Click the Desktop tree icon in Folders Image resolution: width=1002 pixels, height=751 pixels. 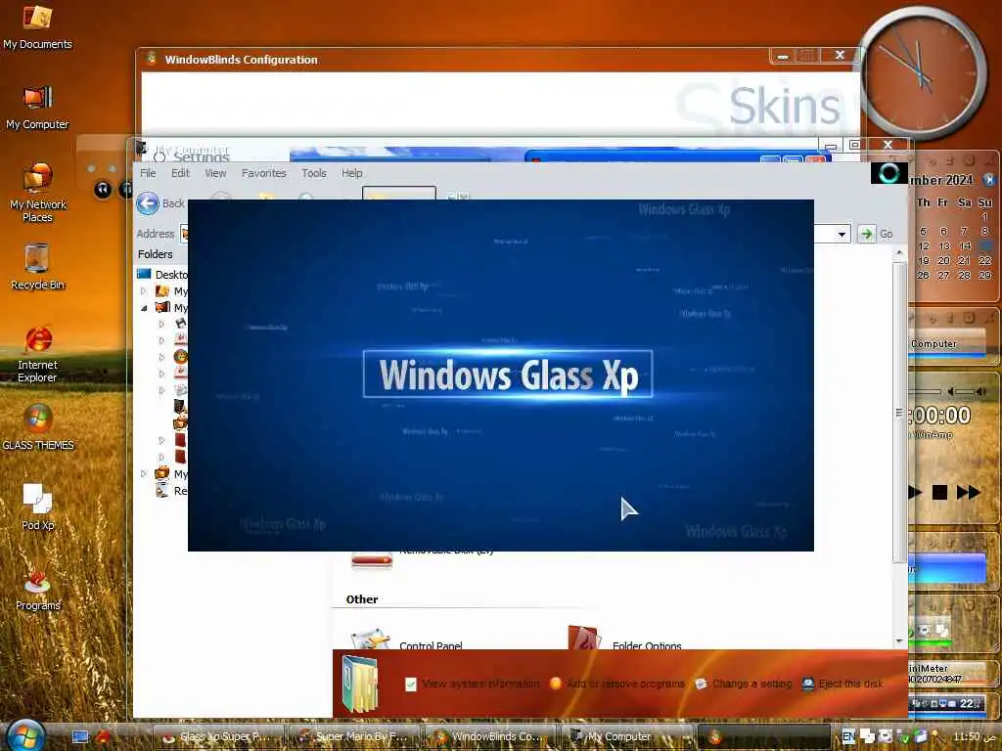point(145,274)
